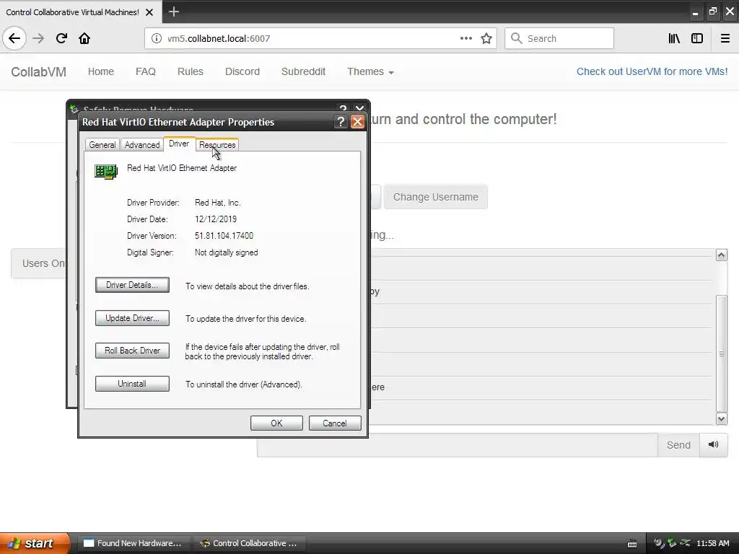
Task: Go to the CollabVM Home link
Action: click(101, 71)
